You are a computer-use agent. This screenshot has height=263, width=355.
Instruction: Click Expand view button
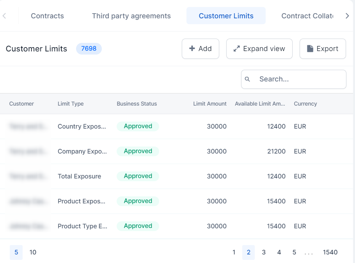[x=259, y=49]
